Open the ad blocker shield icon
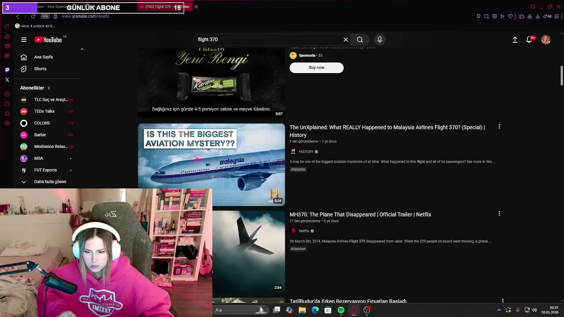 (x=494, y=16)
